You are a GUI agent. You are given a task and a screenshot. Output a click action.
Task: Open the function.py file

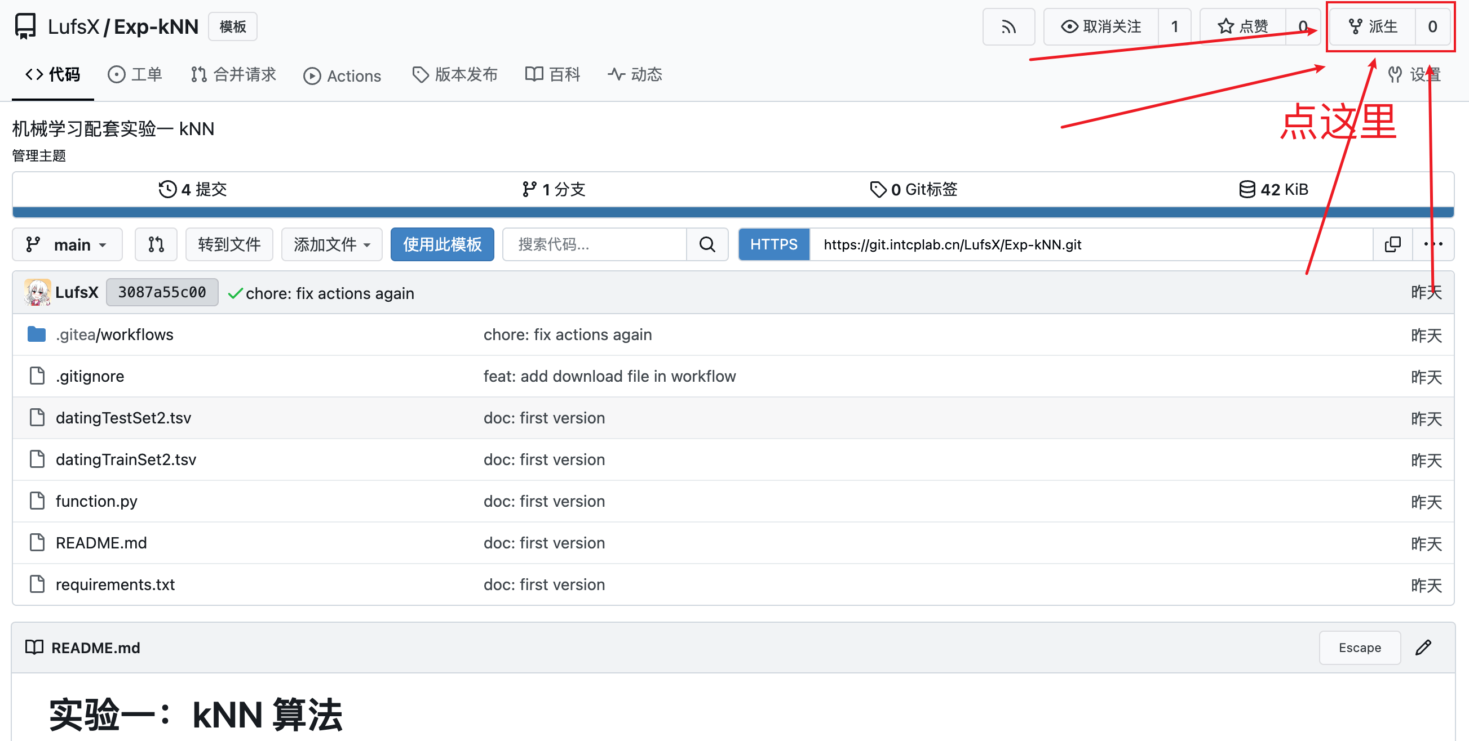[96, 501]
